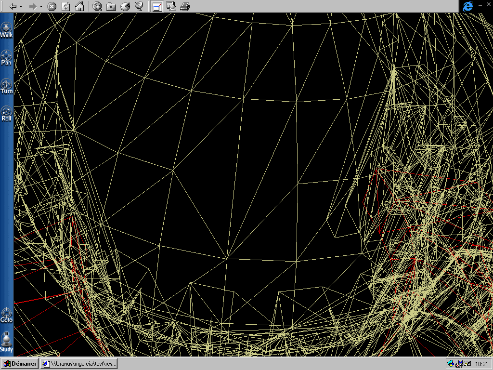This screenshot has width=493, height=370.
Task: Open the Search globe icon
Action: [x=97, y=6]
